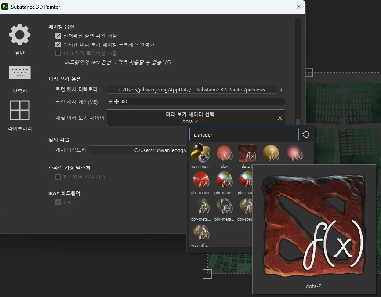Click the 재질 미리 보기 셰이더 label
Image resolution: width=381 pixels, height=297 pixels.
click(80, 118)
